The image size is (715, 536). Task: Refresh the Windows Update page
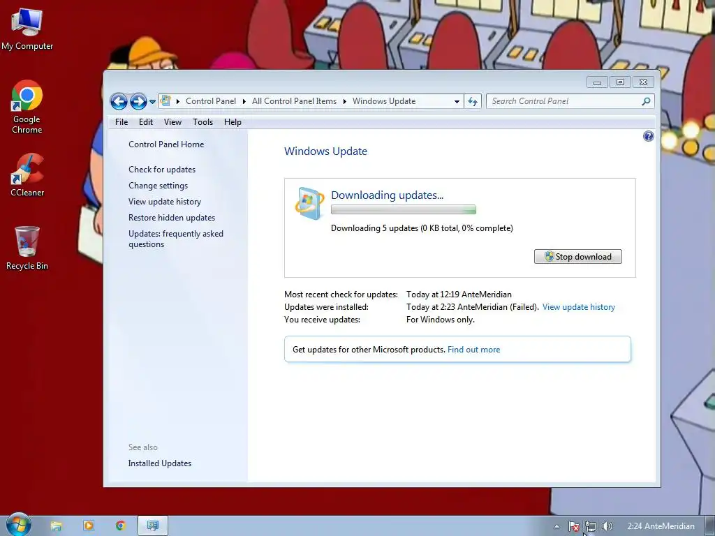click(473, 102)
